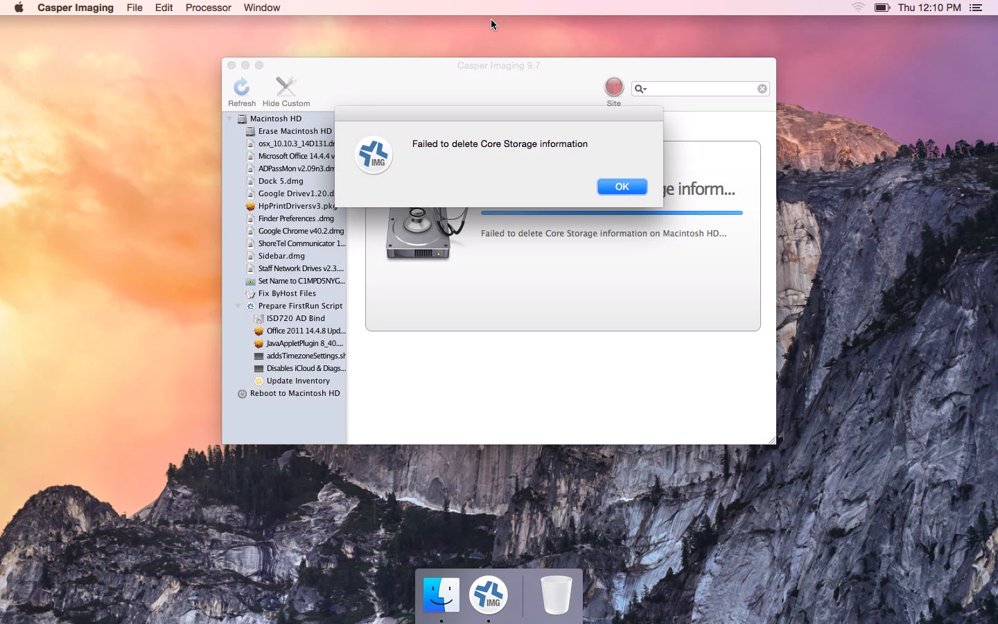
Task: Open the Edit menu
Action: pos(164,8)
